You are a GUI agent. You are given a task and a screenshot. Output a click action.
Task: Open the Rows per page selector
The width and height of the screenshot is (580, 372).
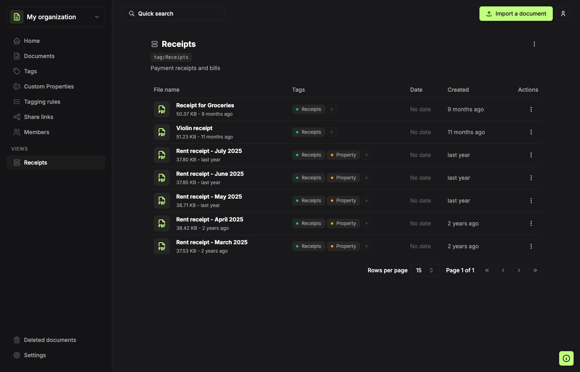[425, 270]
